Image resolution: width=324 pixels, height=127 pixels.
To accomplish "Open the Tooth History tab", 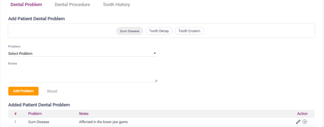I will [x=116, y=5].
